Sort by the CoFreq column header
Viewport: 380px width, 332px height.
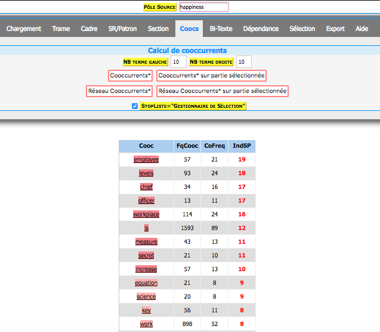(215, 146)
